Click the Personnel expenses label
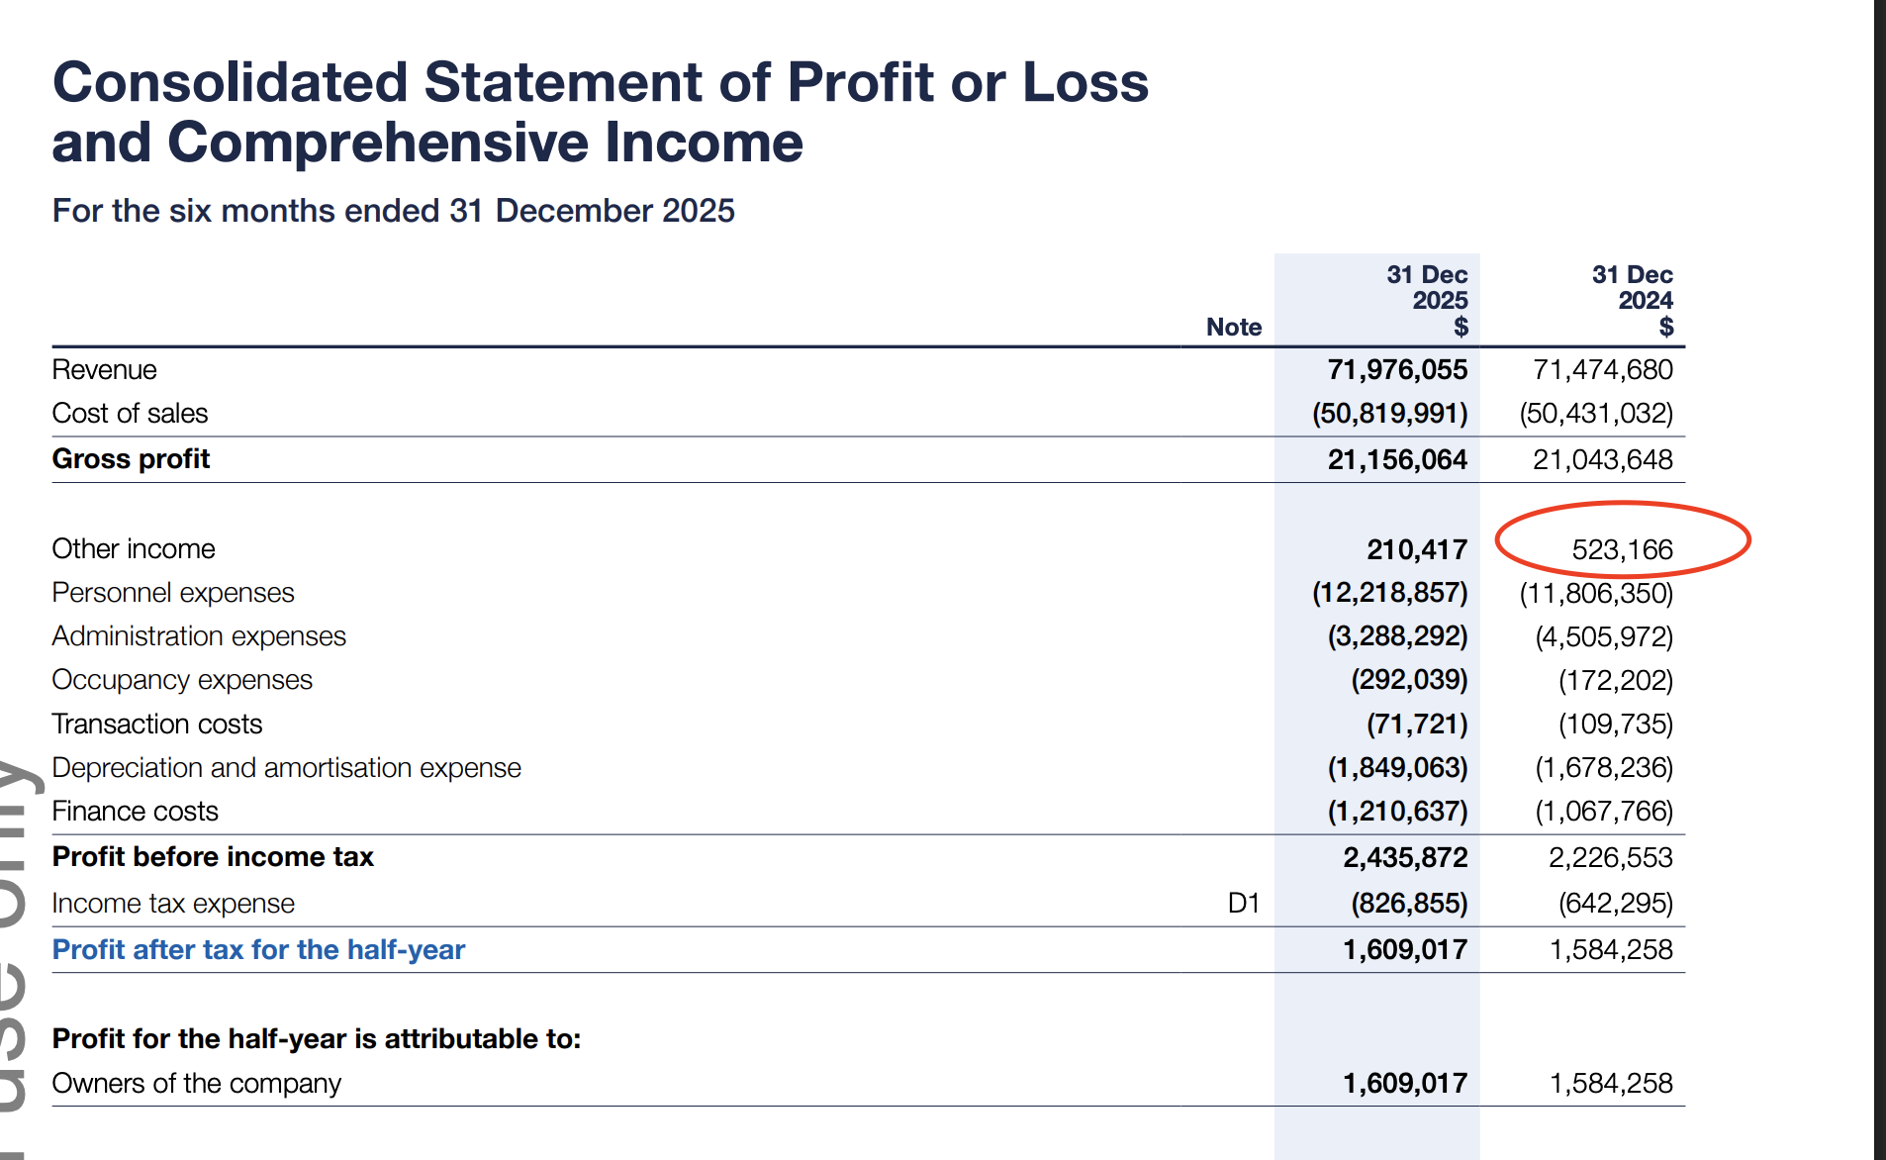 pos(173,592)
